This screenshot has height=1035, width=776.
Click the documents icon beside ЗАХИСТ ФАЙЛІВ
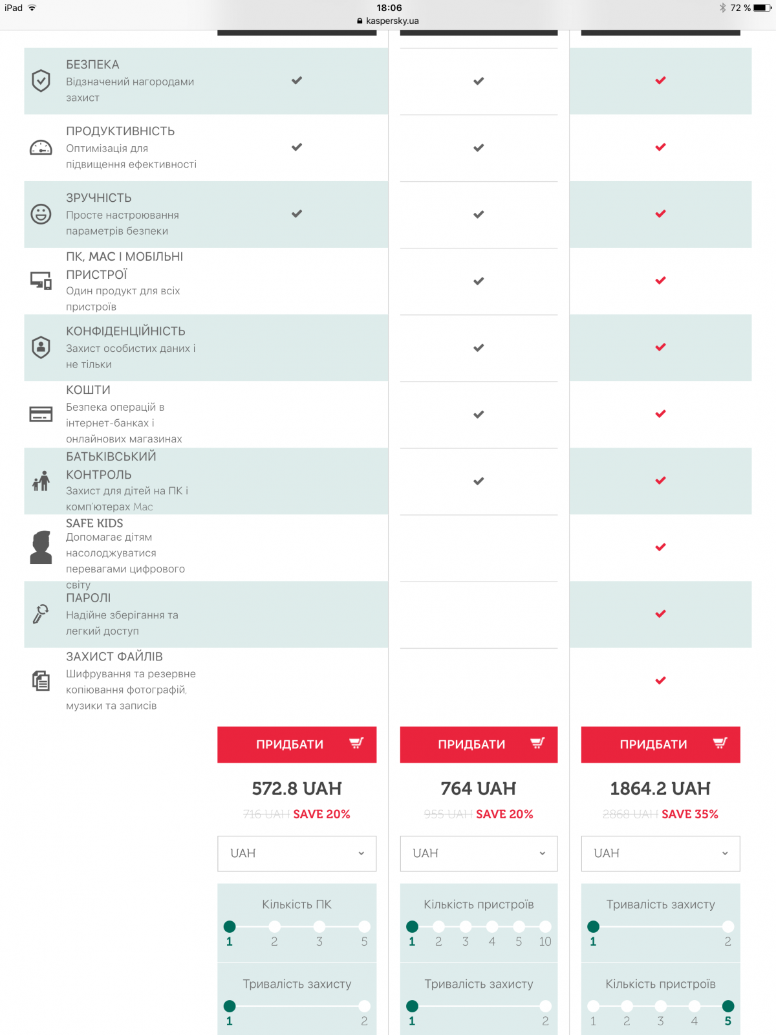41,681
